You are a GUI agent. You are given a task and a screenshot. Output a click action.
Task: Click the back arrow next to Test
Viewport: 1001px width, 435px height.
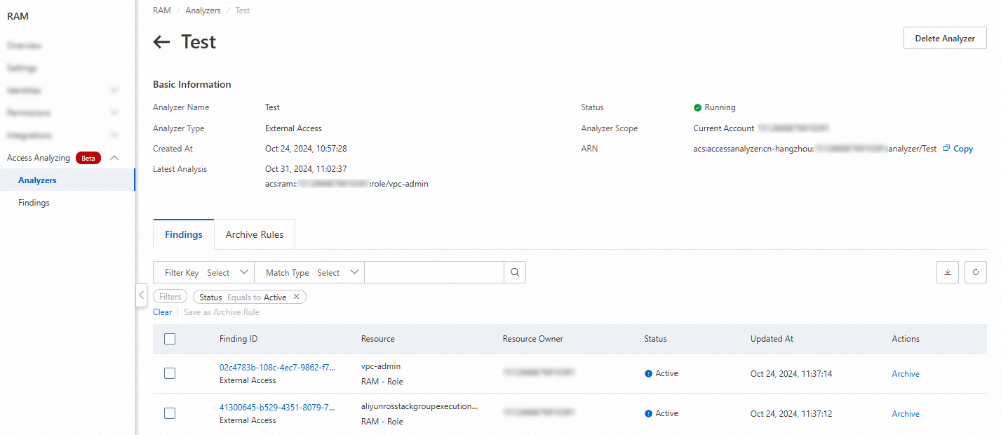point(161,41)
